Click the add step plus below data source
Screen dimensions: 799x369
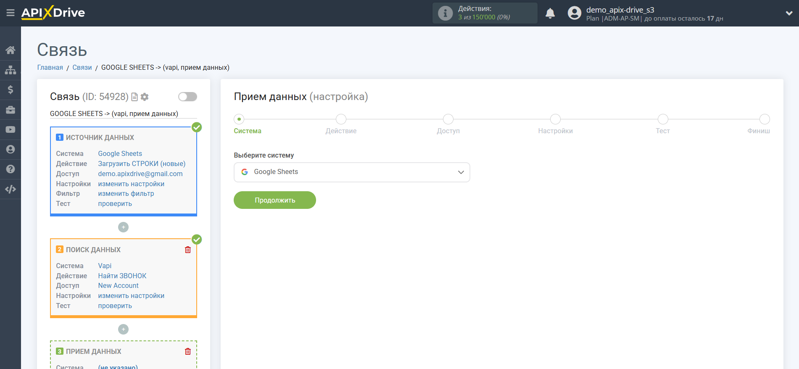123,227
